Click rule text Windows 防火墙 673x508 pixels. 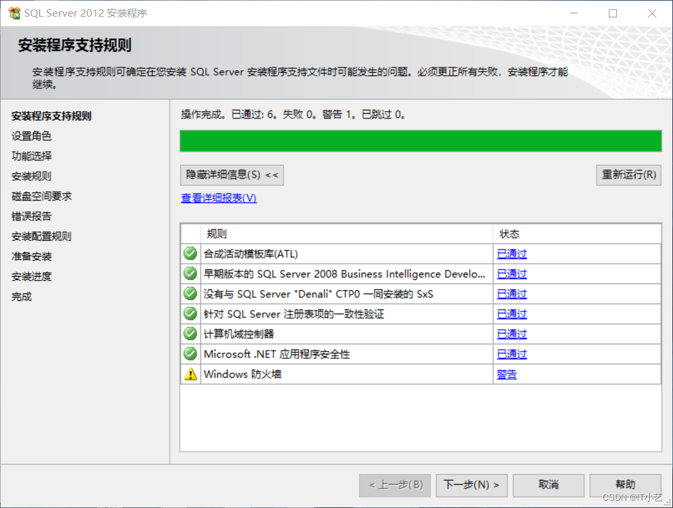click(x=243, y=374)
